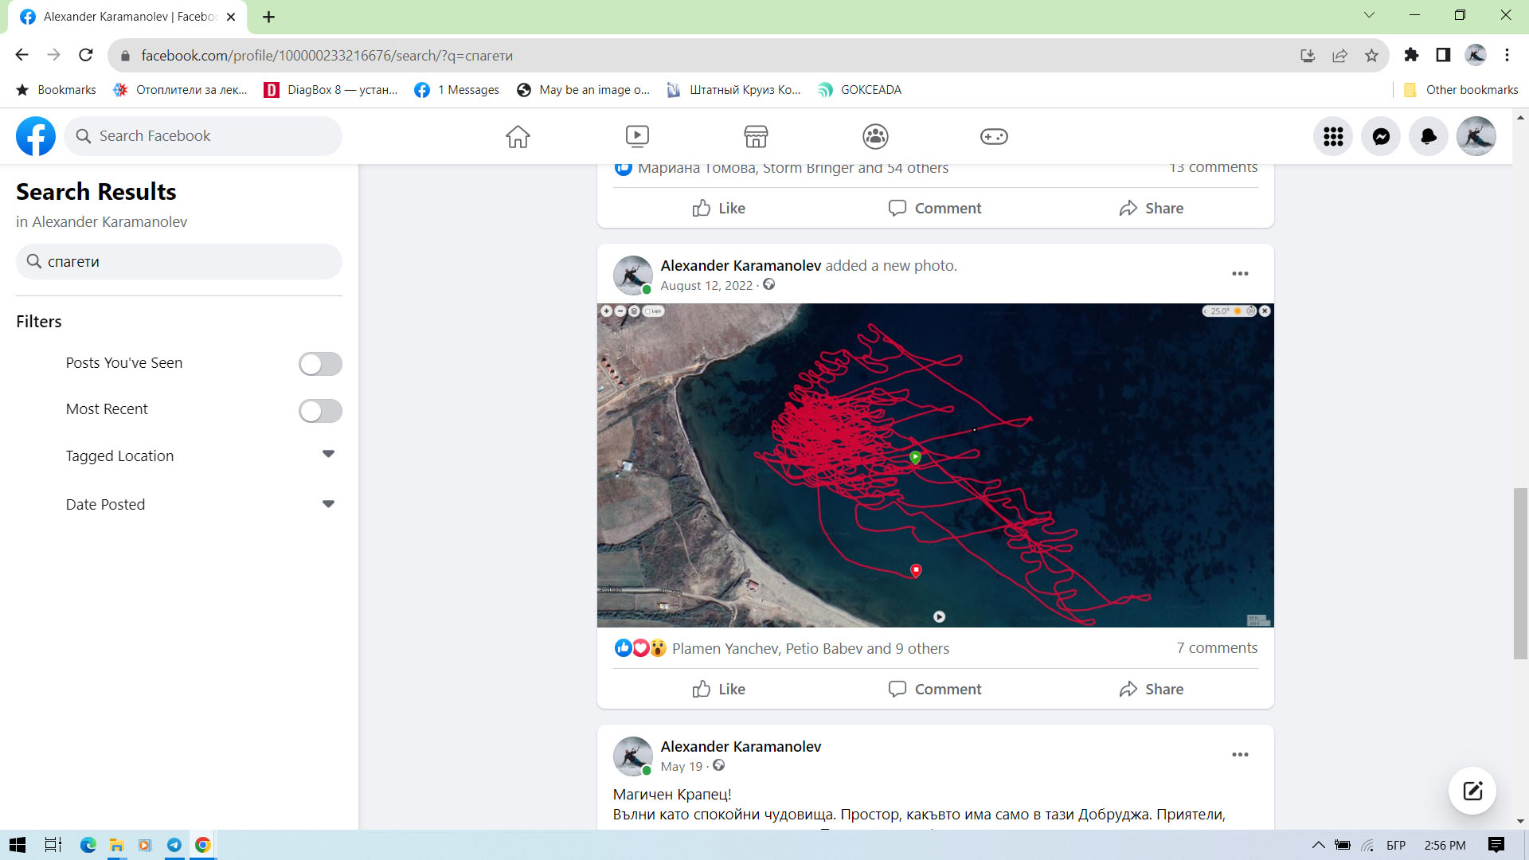Open Task View on the taskbar
Screen dimensions: 1529x860
tap(53, 845)
